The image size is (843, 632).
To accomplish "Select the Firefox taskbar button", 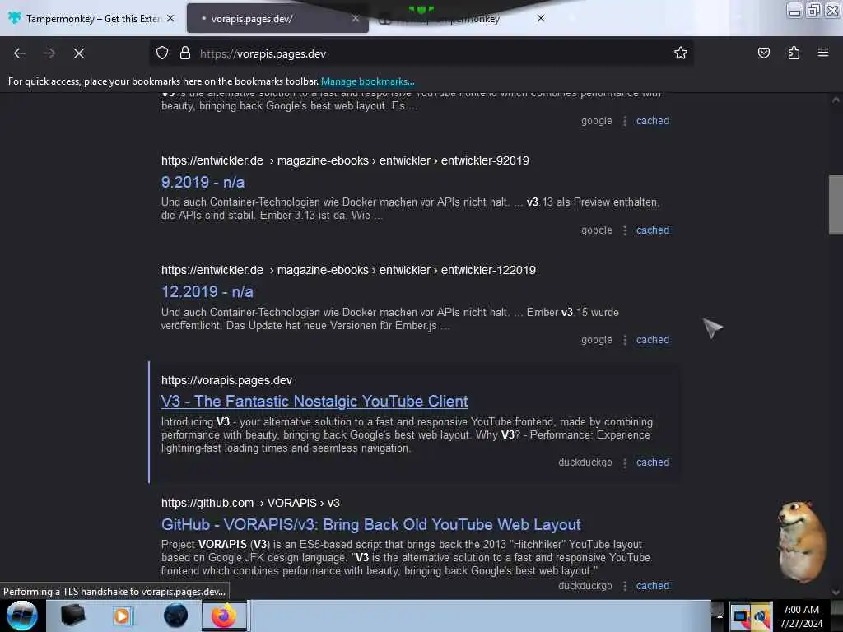I will 224,616.
